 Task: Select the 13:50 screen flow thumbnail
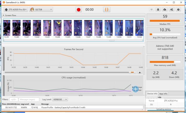coord(119,28)
